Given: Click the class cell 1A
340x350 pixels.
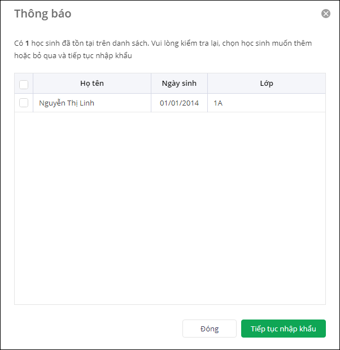Looking at the screenshot, I should click(x=218, y=103).
